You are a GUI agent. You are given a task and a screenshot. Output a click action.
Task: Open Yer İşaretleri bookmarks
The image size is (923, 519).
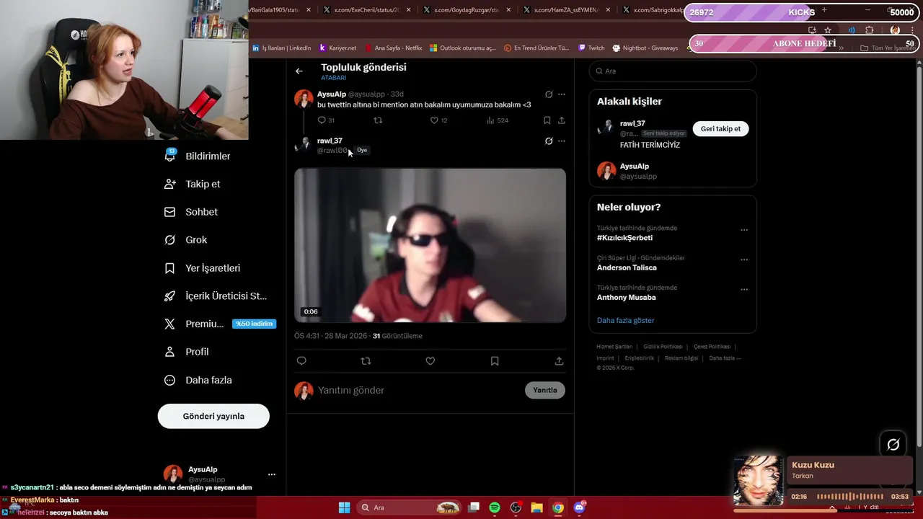202,268
